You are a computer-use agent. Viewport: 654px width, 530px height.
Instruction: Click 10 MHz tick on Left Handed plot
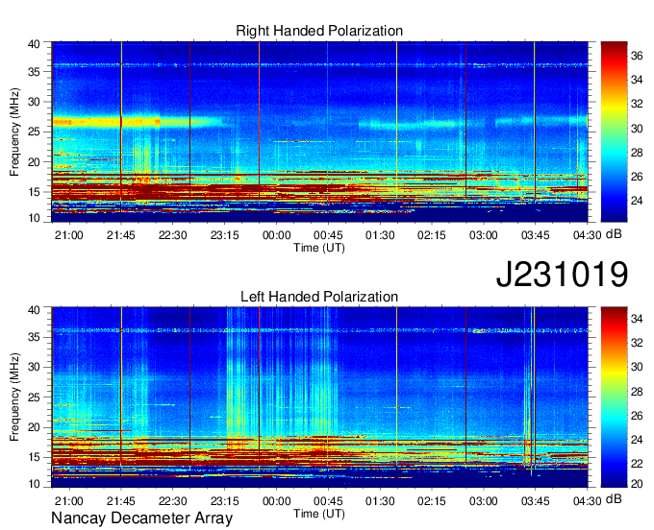click(34, 484)
